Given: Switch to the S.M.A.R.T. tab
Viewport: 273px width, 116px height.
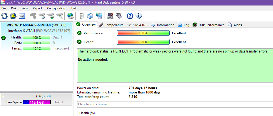Looking at the screenshot, I should [x=137, y=25].
